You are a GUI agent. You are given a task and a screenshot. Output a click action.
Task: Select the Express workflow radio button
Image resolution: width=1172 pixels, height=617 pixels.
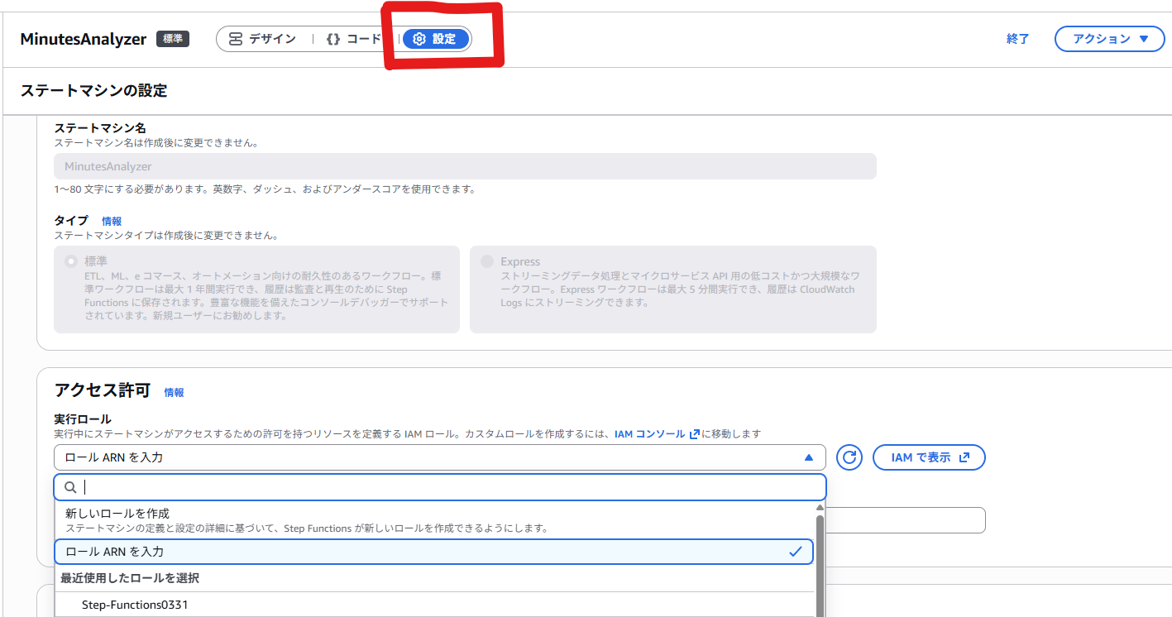click(x=487, y=261)
